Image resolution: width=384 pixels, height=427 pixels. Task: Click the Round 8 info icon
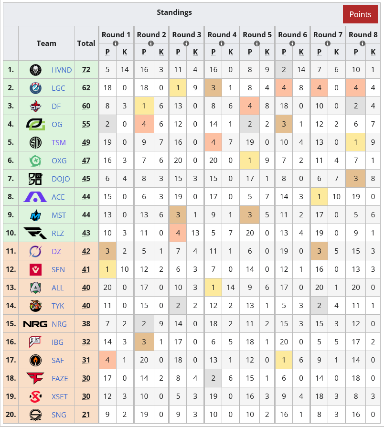coord(363,43)
